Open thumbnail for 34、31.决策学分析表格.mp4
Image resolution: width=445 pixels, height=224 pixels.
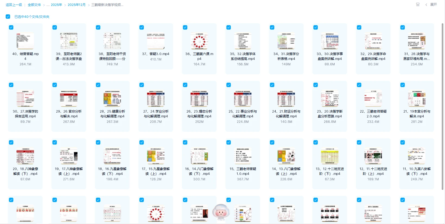click(x=286, y=41)
